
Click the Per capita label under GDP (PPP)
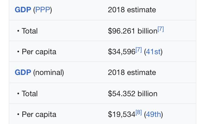click(x=39, y=52)
